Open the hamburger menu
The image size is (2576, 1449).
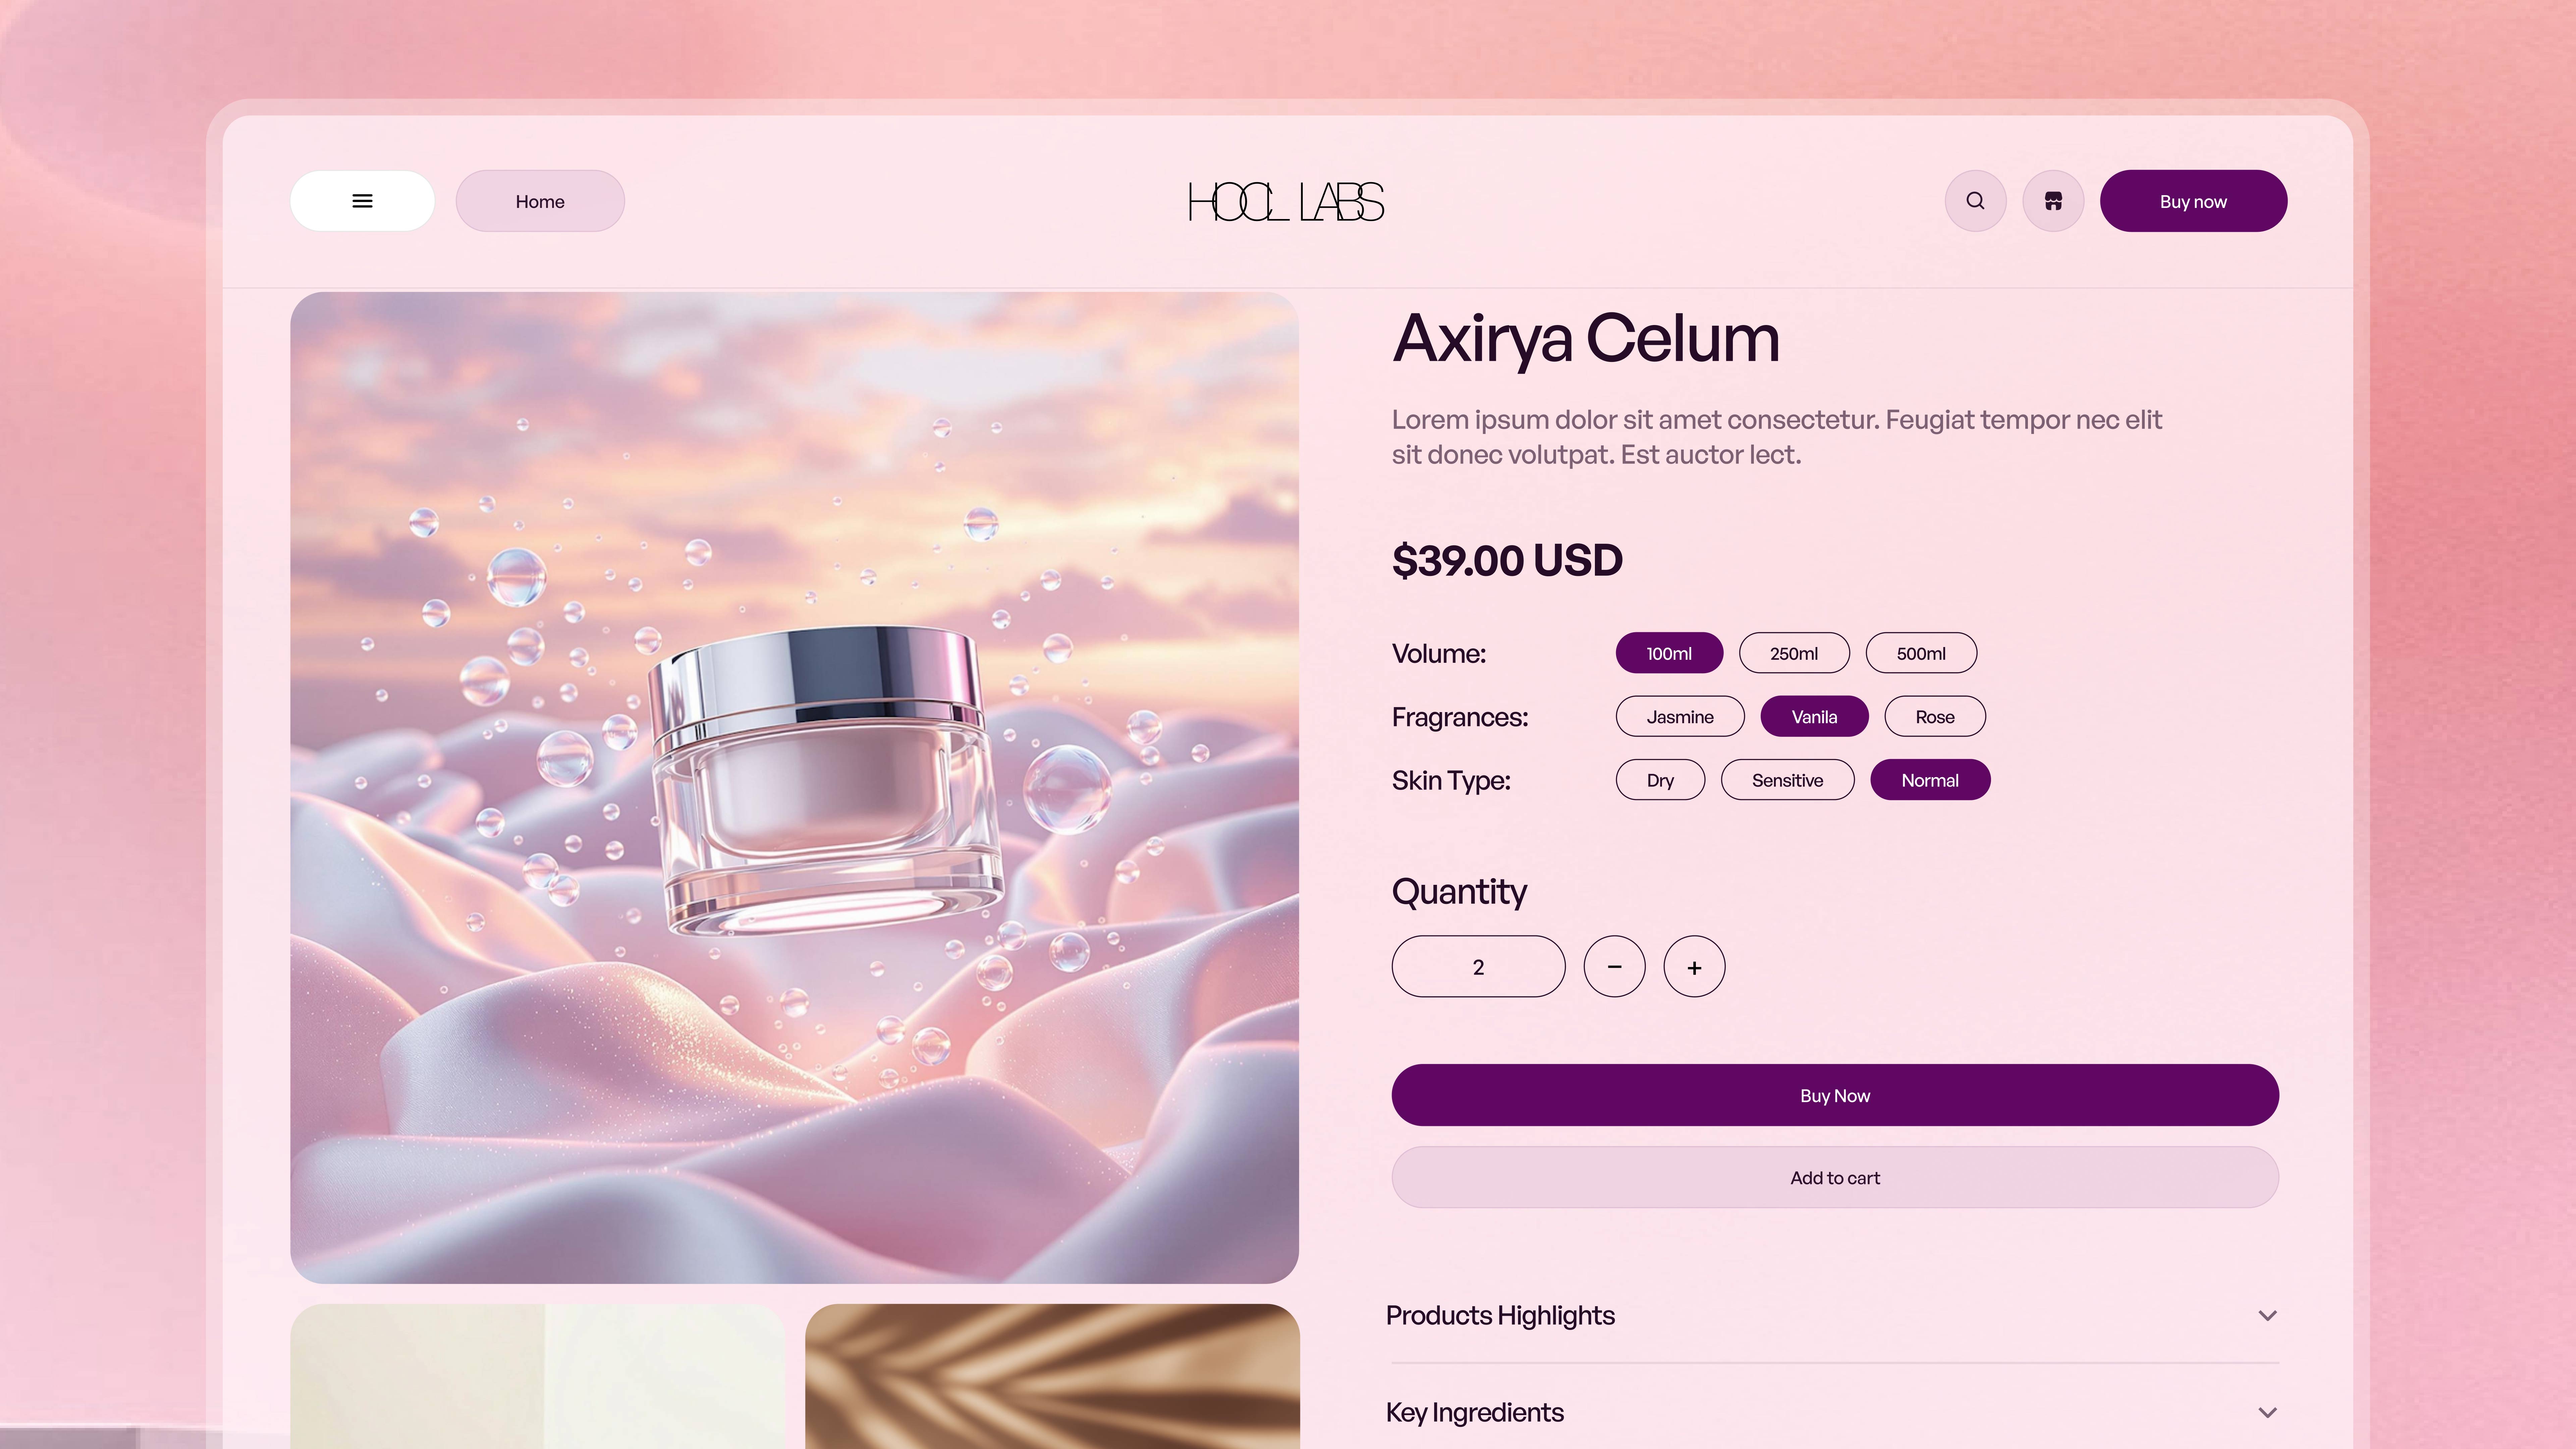pyautogui.click(x=362, y=201)
